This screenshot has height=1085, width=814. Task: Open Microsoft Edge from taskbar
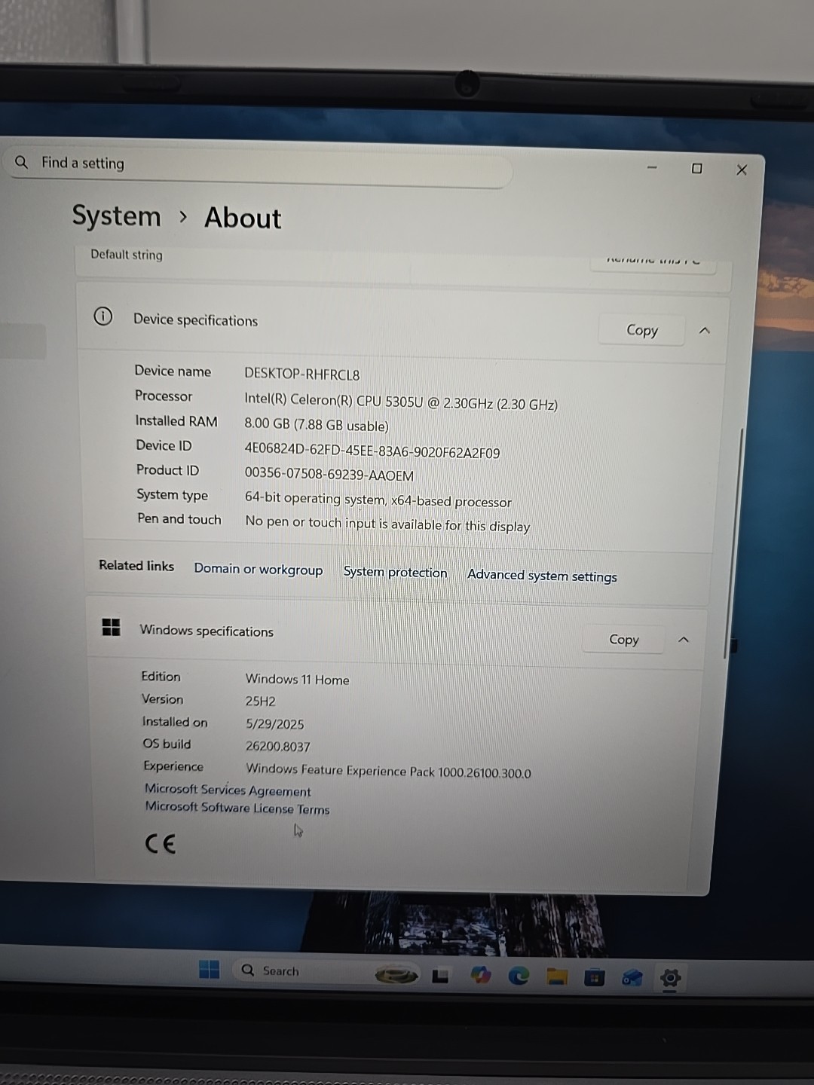coord(519,976)
